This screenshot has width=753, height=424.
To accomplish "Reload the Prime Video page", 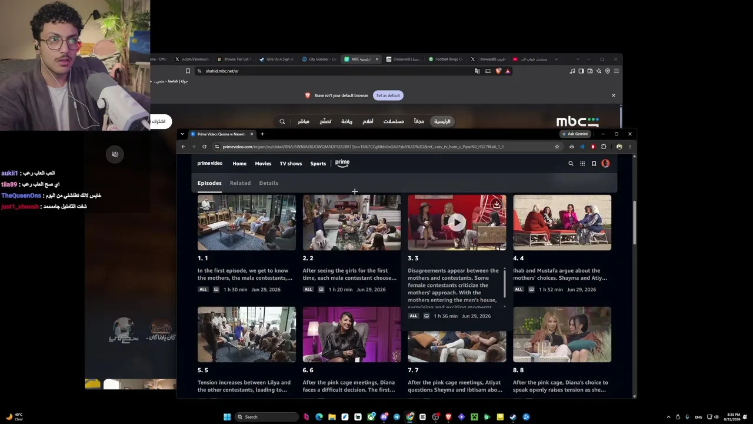I will click(205, 147).
